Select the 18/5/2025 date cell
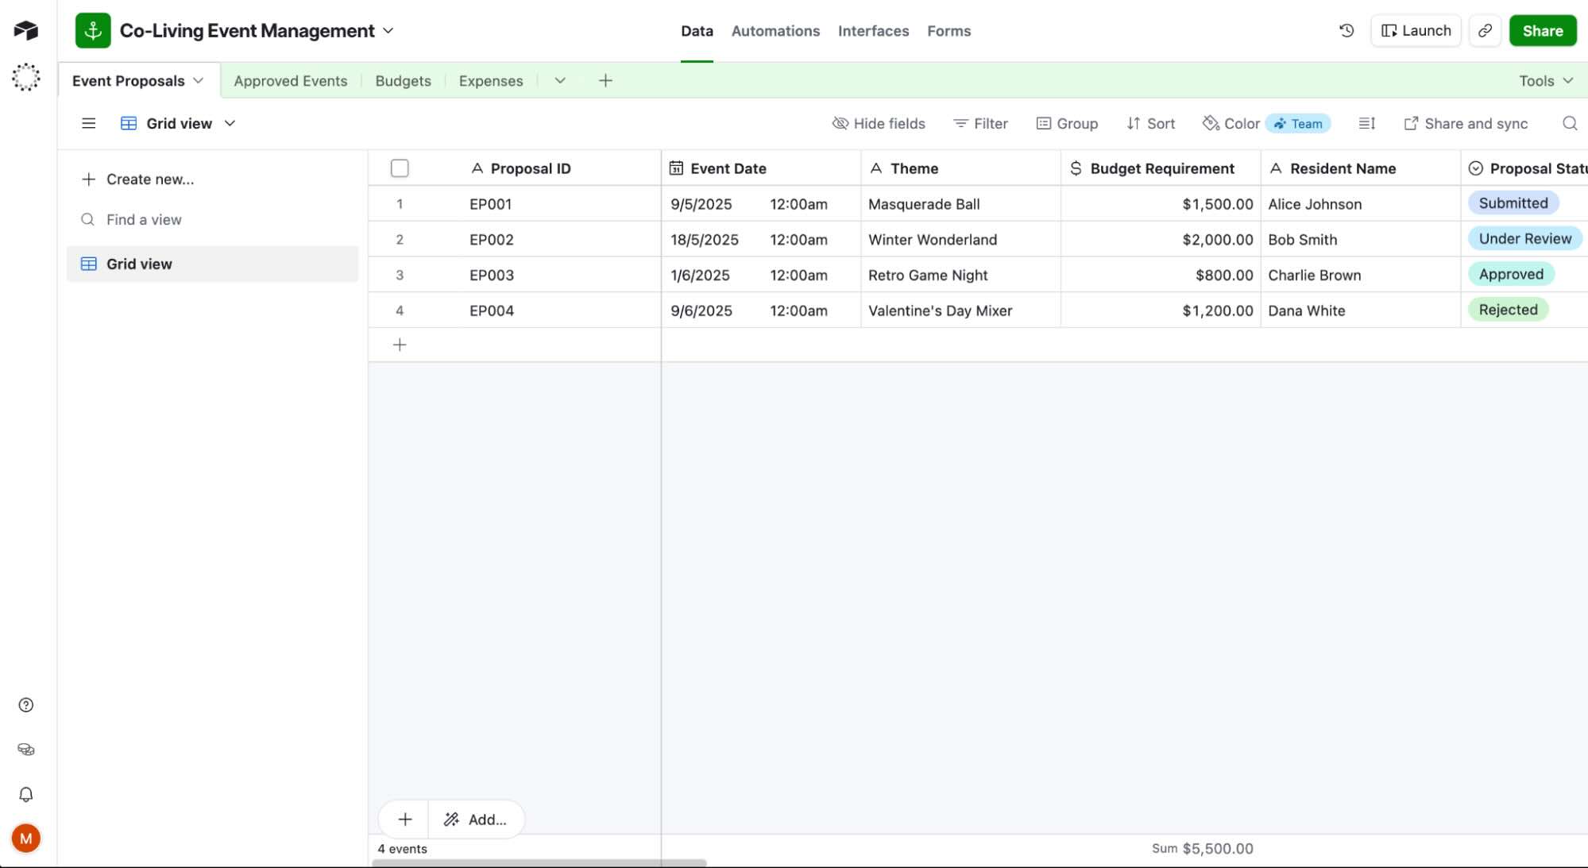This screenshot has width=1588, height=868. (x=761, y=240)
